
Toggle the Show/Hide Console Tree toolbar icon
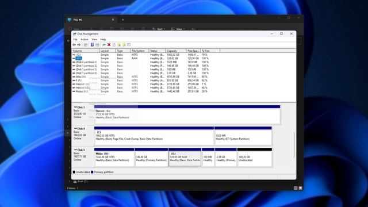tap(86, 45)
